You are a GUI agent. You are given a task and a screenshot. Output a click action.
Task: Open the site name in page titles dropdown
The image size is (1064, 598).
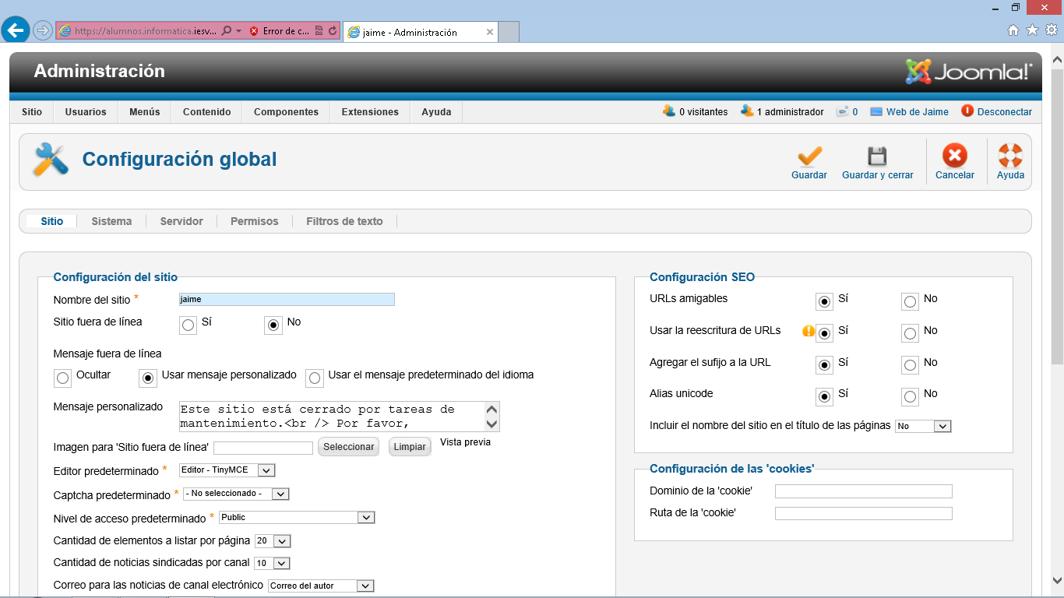tap(942, 427)
